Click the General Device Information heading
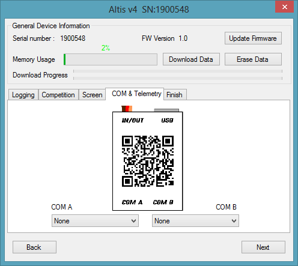 point(51,26)
